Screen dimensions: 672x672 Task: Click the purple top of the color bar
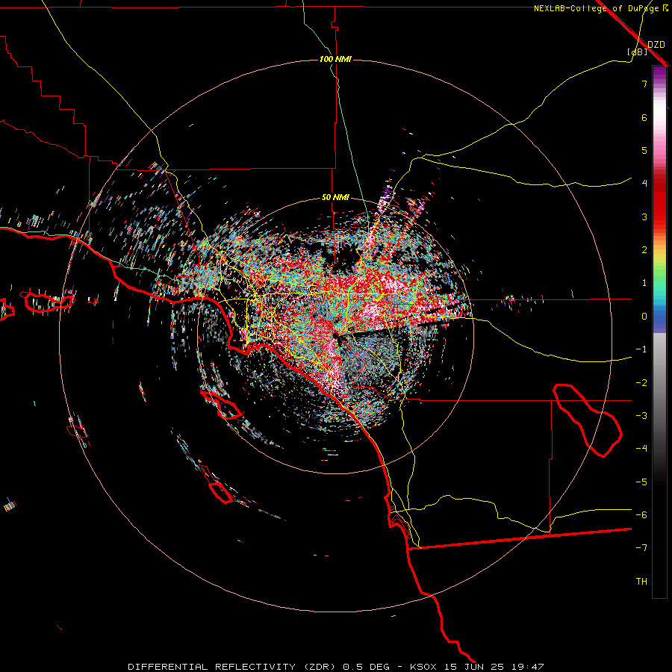(659, 75)
